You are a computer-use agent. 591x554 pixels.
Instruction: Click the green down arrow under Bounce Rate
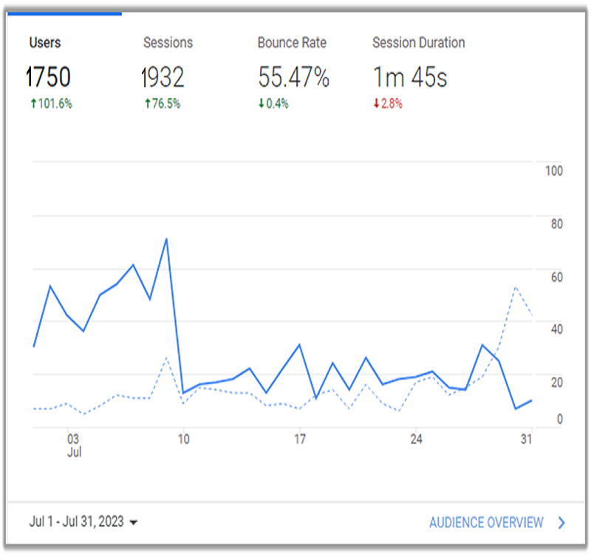261,104
